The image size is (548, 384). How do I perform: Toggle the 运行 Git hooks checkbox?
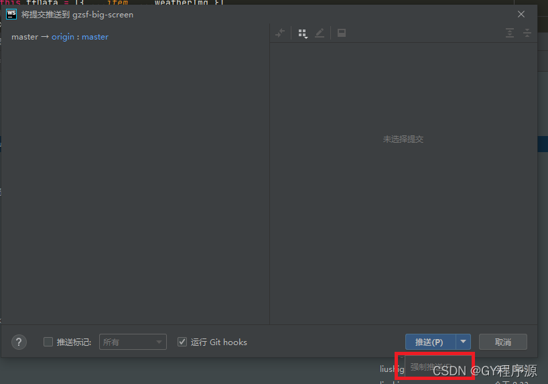tap(182, 342)
